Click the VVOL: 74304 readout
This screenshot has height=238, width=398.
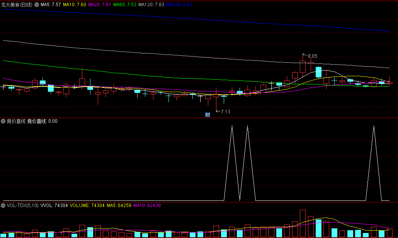point(54,205)
